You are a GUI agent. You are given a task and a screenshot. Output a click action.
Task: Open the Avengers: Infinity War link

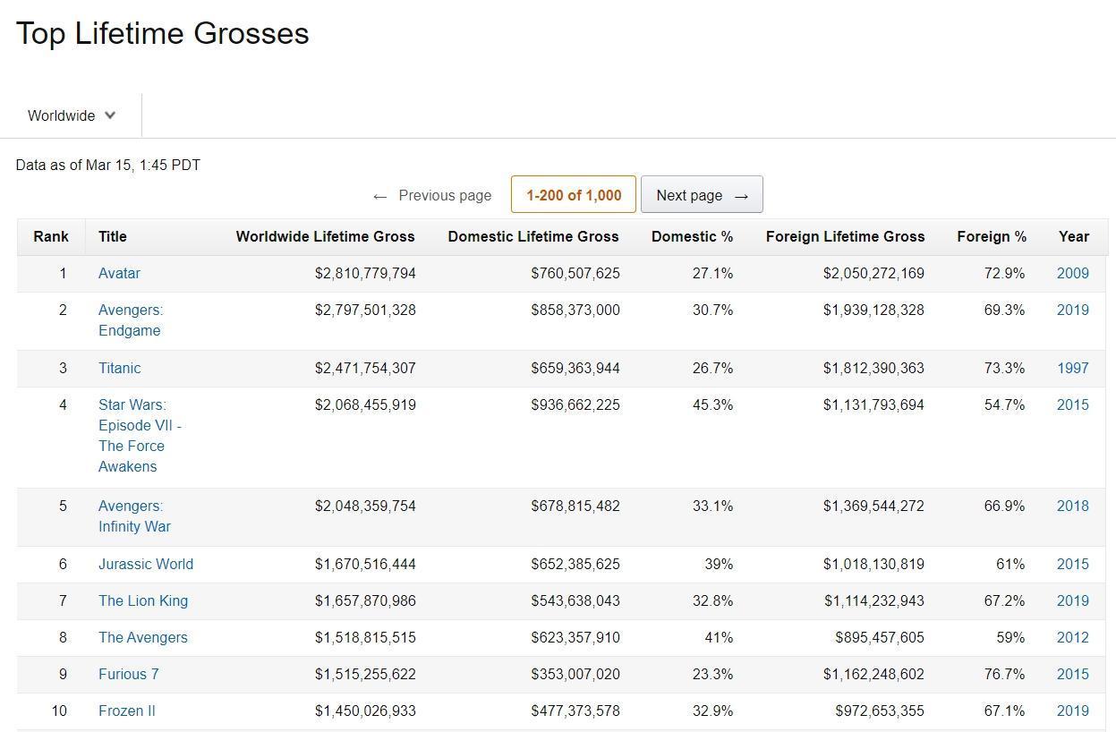pyautogui.click(x=134, y=516)
